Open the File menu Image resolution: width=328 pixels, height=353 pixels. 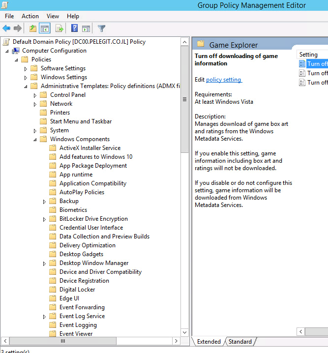[x=9, y=16]
